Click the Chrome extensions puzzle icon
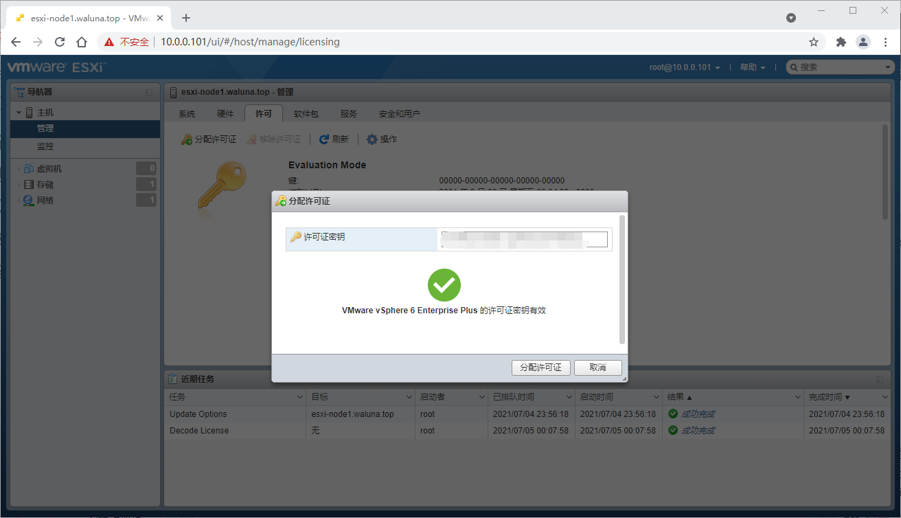This screenshot has height=518, width=901. [841, 42]
